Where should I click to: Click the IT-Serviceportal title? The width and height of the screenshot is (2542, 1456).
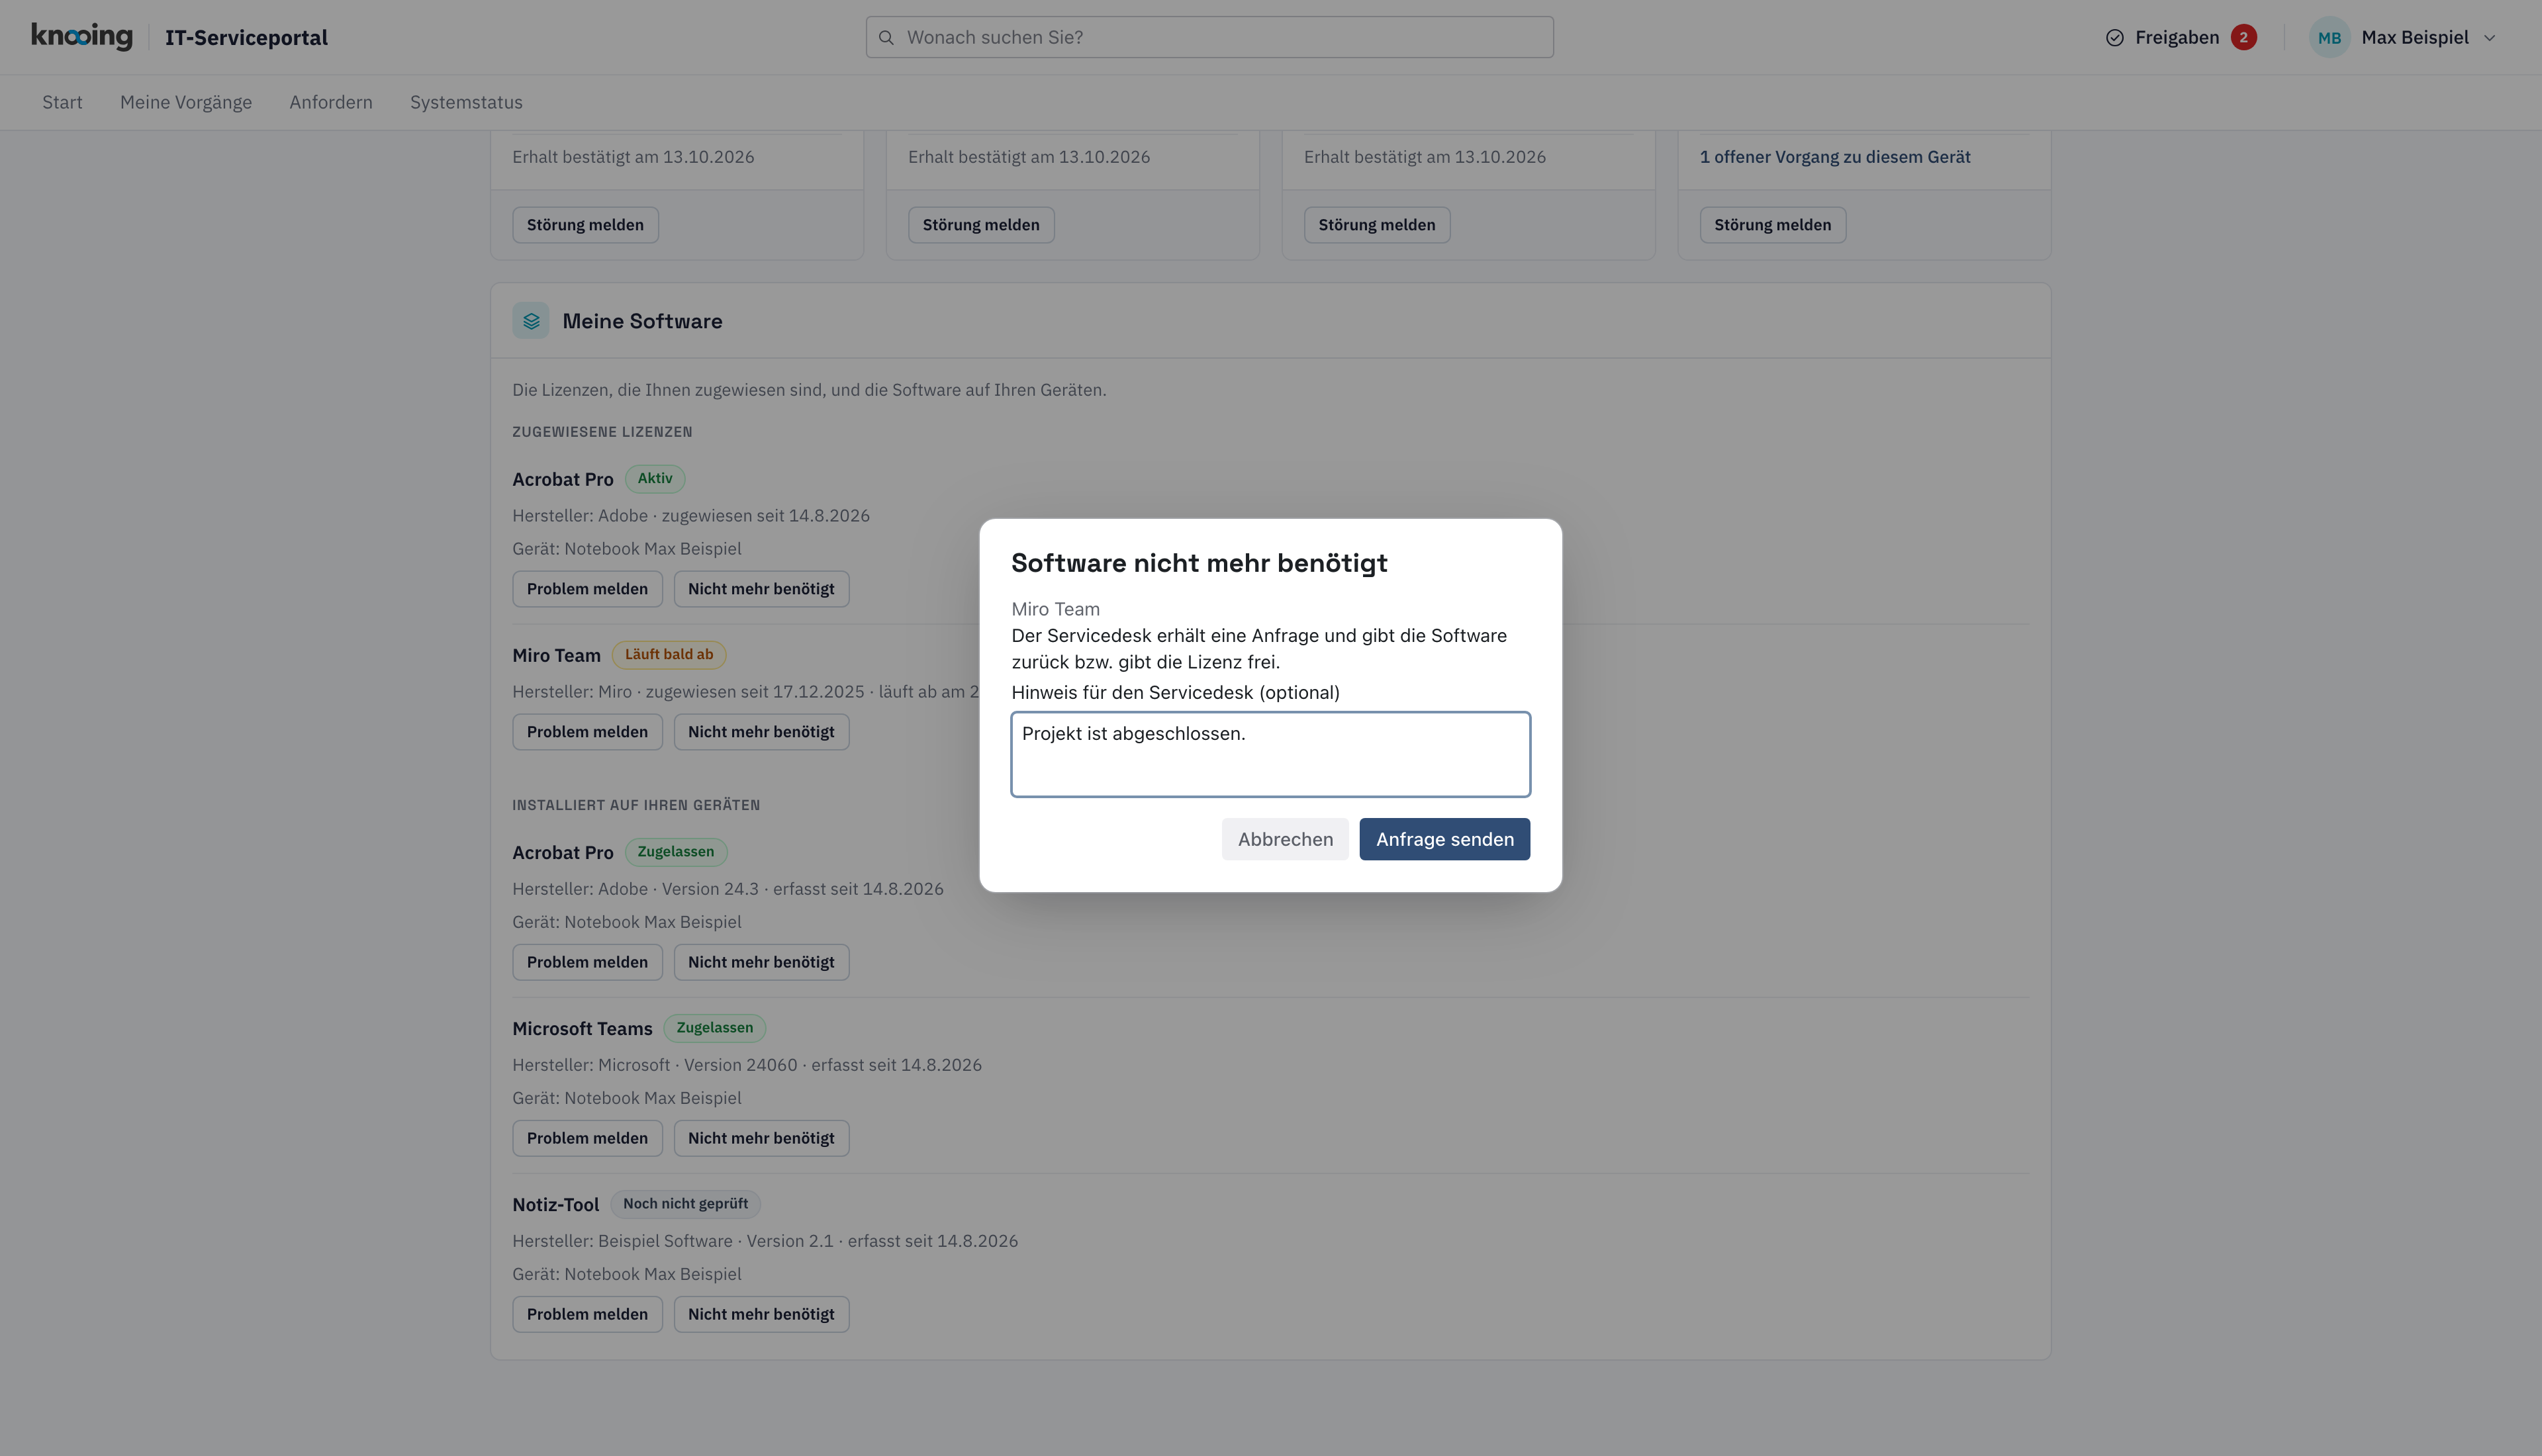(x=246, y=38)
